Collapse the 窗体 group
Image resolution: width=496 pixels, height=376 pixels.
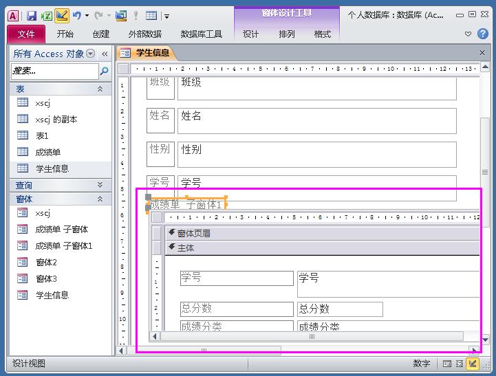click(x=100, y=199)
